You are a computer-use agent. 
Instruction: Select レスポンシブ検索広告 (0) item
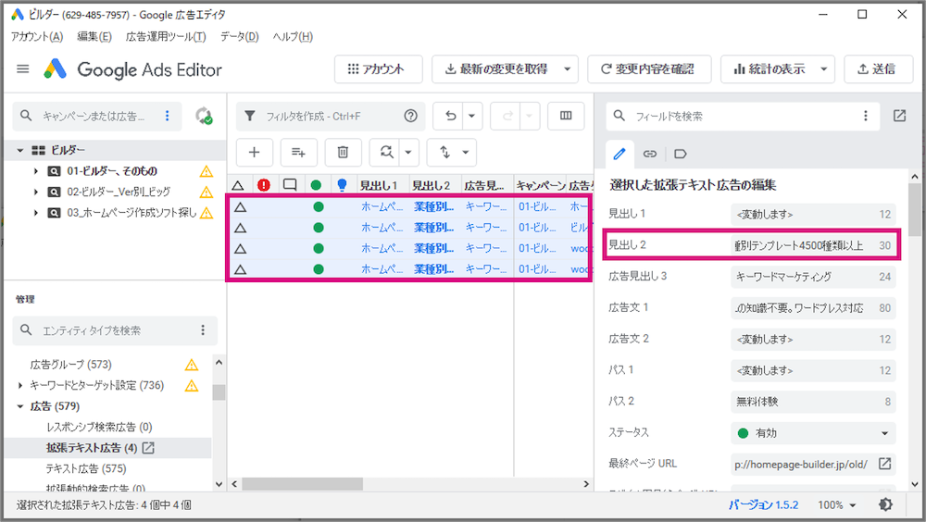[x=99, y=427]
